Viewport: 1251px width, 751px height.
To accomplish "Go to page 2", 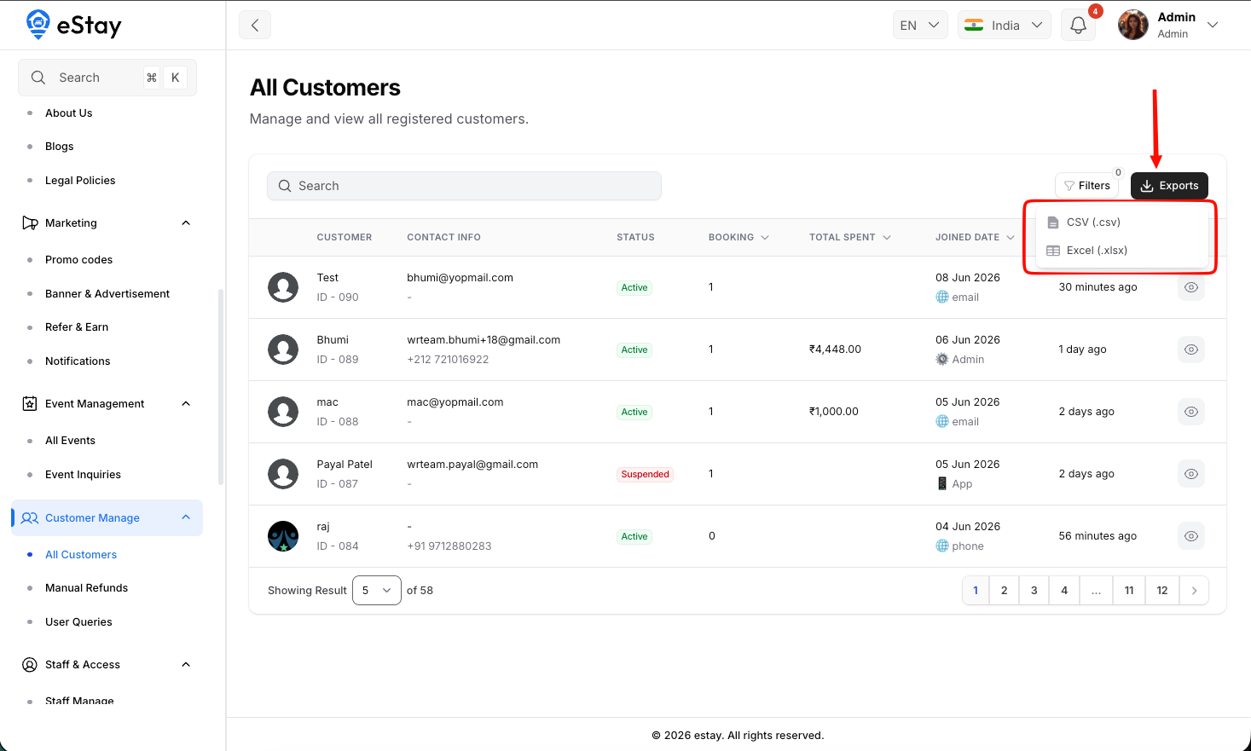I will pos(1005,591).
